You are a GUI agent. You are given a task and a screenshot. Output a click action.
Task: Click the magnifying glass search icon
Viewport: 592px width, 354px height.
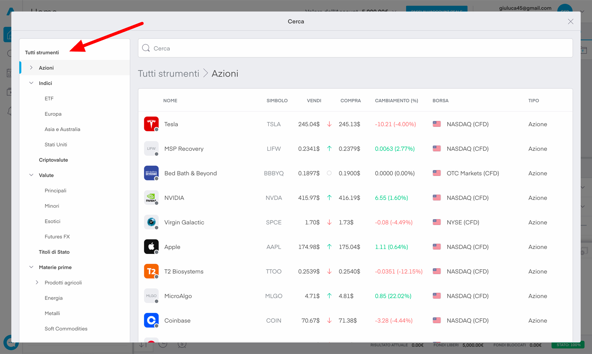tap(146, 48)
